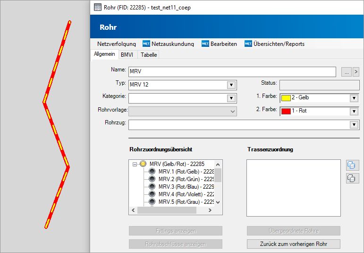This screenshot has height=253, width=364.
Task: Open the 2. Farbe dropdown arrow
Action: click(354, 112)
